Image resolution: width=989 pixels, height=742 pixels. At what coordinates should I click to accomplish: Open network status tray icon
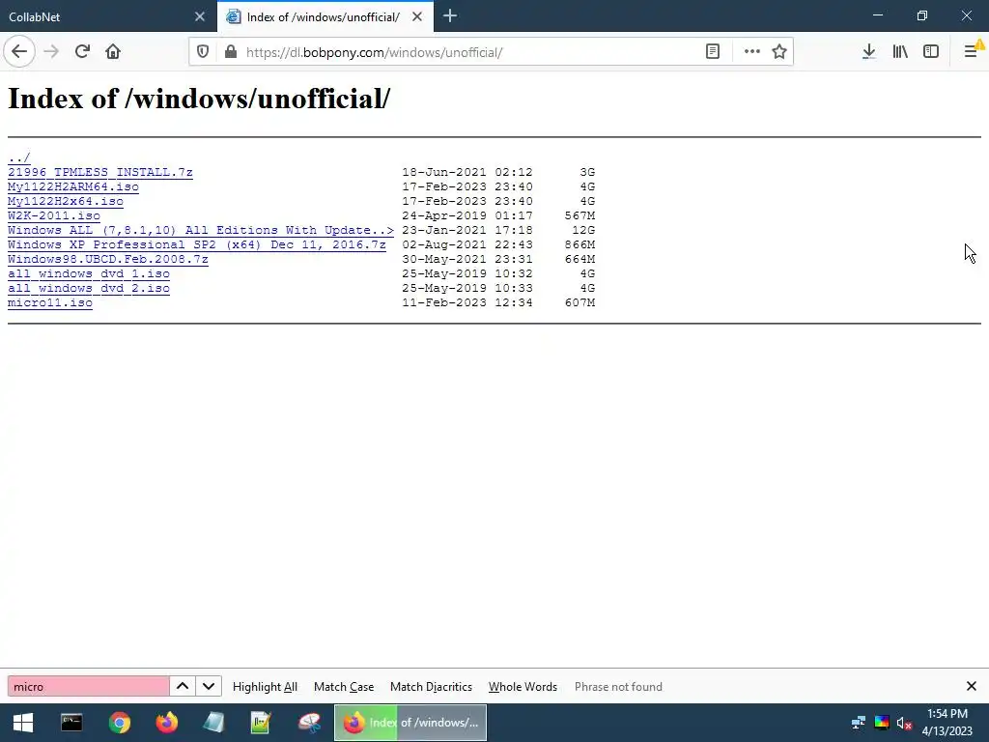point(858,723)
